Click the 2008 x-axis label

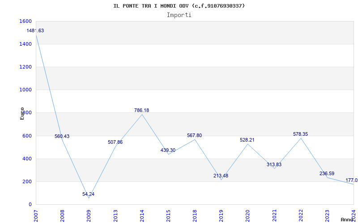point(62,216)
